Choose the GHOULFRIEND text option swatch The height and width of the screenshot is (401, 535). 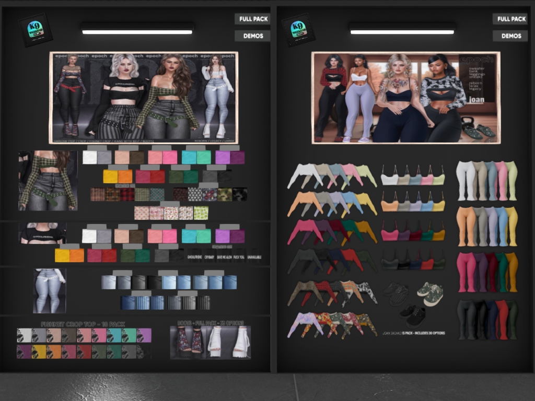click(x=195, y=257)
